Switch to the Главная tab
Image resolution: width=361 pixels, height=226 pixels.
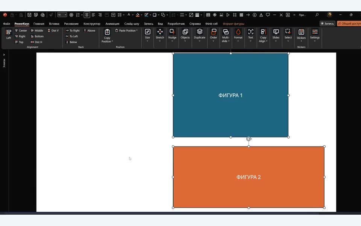click(x=39, y=24)
